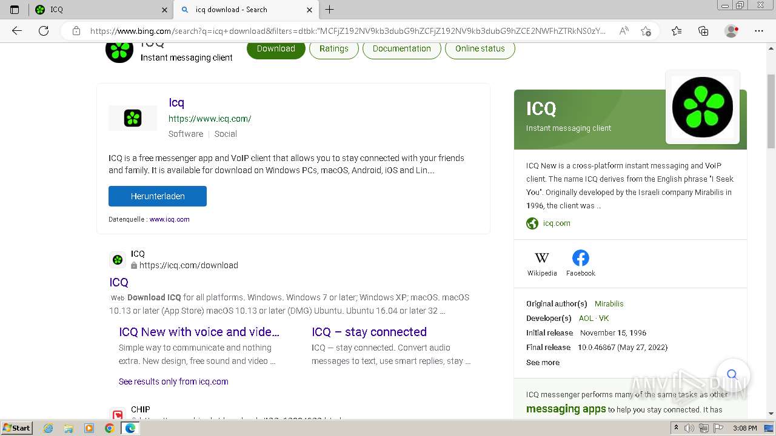Click the network icon in system tray
The image size is (776, 436).
click(704, 428)
